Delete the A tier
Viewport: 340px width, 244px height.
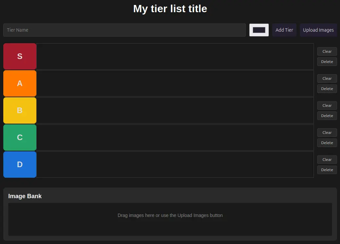coord(327,89)
